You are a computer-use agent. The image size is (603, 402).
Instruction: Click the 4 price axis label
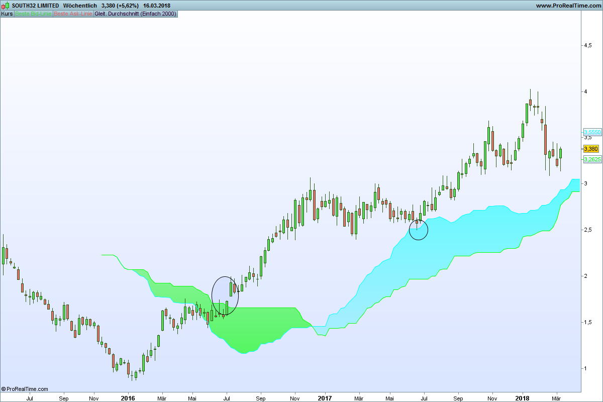click(585, 92)
